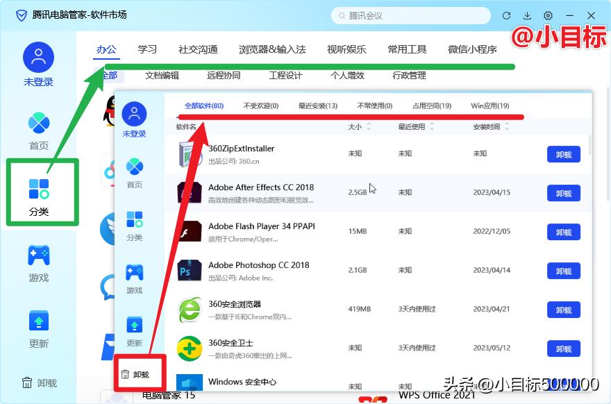Click the Adobe Photoshop CC 2018 app icon

tap(189, 271)
